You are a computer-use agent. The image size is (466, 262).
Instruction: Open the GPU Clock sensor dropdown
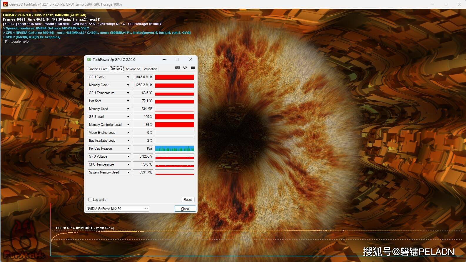[x=128, y=77]
